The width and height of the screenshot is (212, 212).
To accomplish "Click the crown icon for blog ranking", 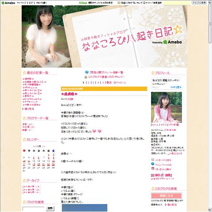I will click(x=119, y=3).
